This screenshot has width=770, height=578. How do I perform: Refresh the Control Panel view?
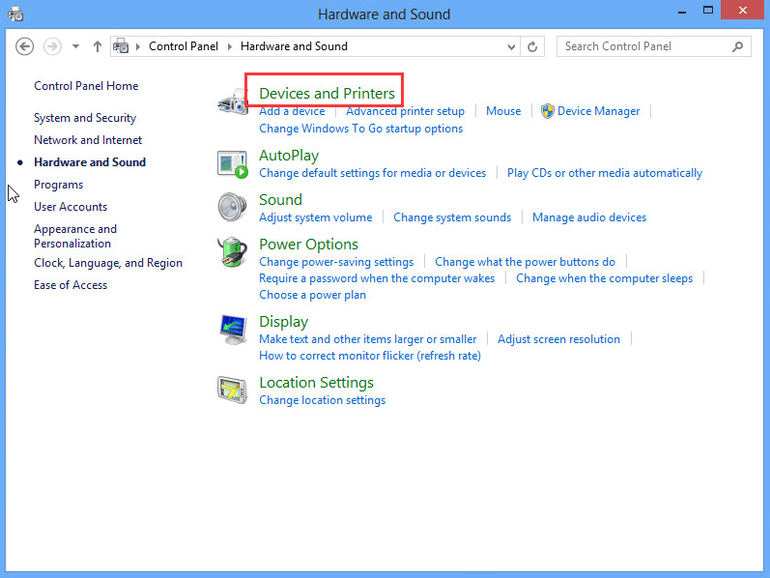tap(533, 46)
